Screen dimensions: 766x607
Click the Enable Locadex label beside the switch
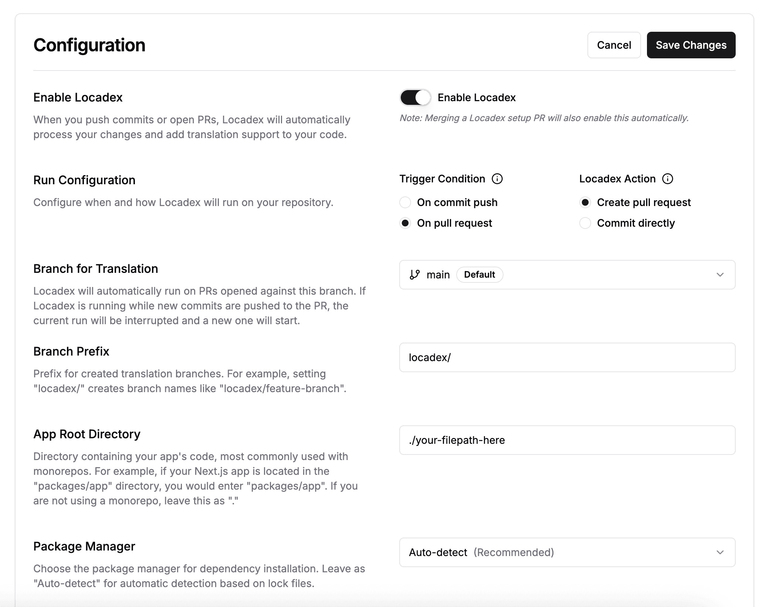477,97
